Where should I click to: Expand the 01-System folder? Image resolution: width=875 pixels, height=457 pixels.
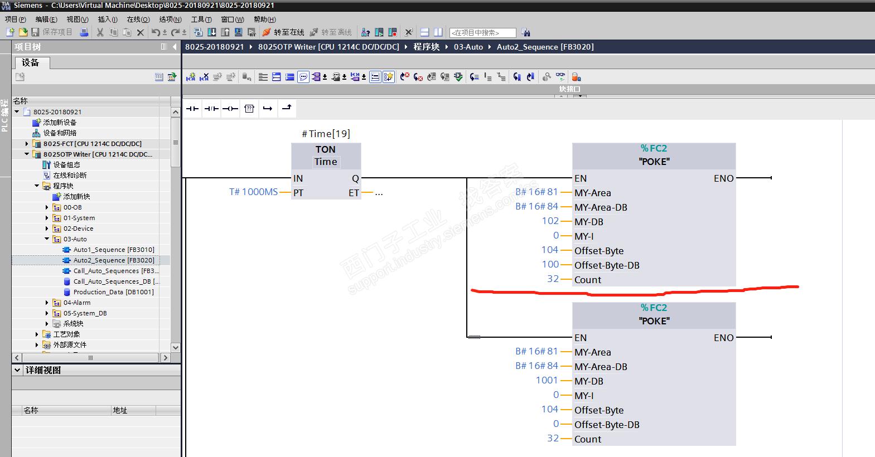pos(47,218)
